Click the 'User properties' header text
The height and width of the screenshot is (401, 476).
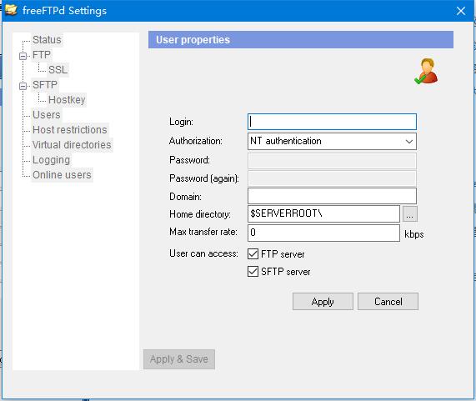[x=193, y=40]
